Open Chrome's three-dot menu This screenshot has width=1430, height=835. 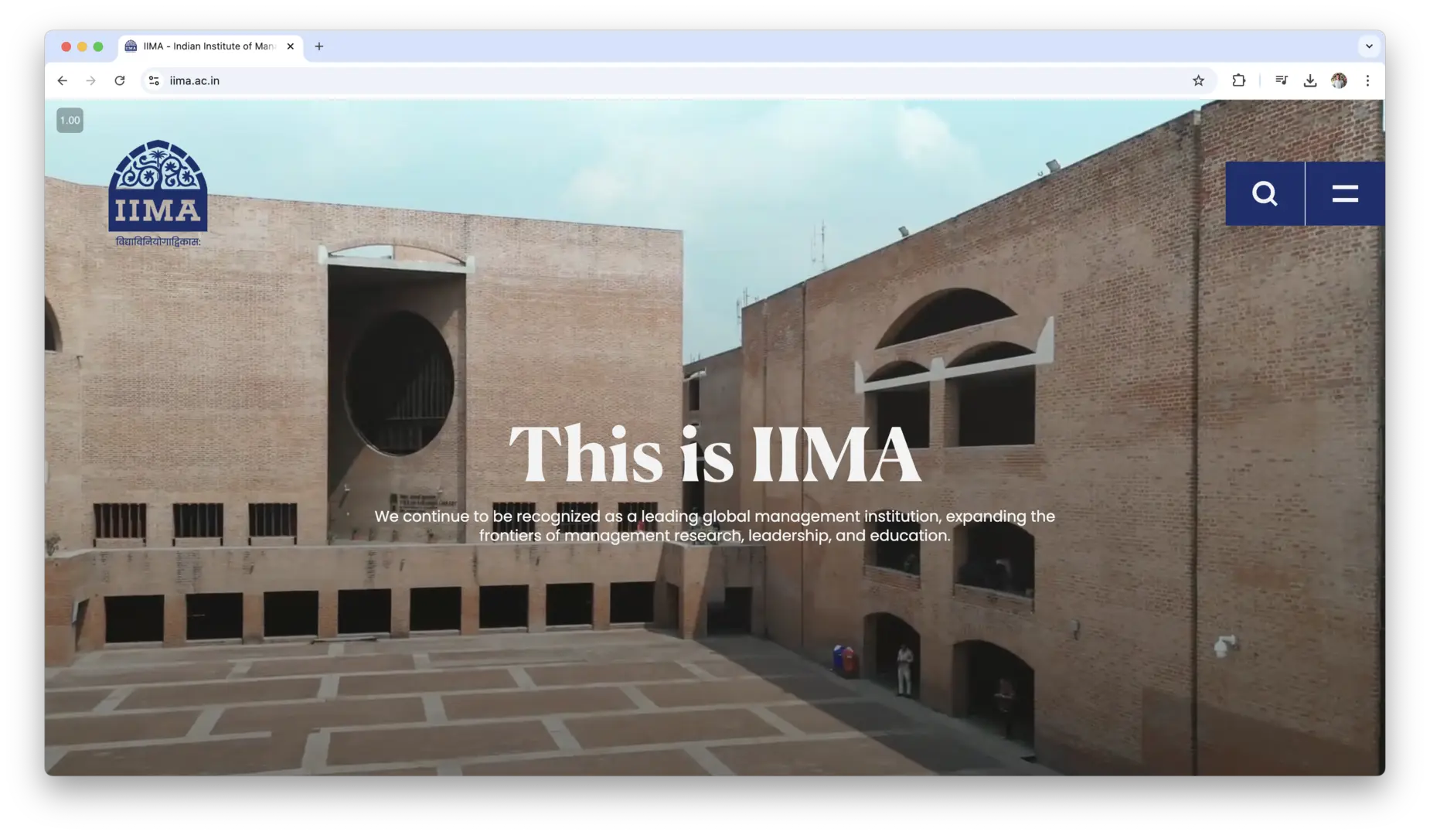tap(1367, 80)
